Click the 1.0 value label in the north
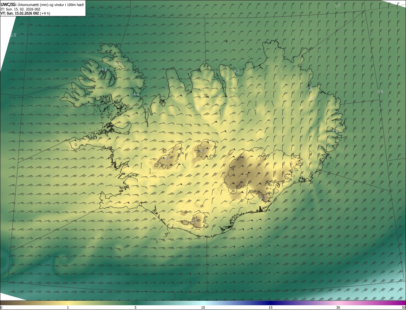The width and height of the screenshot is (406, 310). (198, 108)
